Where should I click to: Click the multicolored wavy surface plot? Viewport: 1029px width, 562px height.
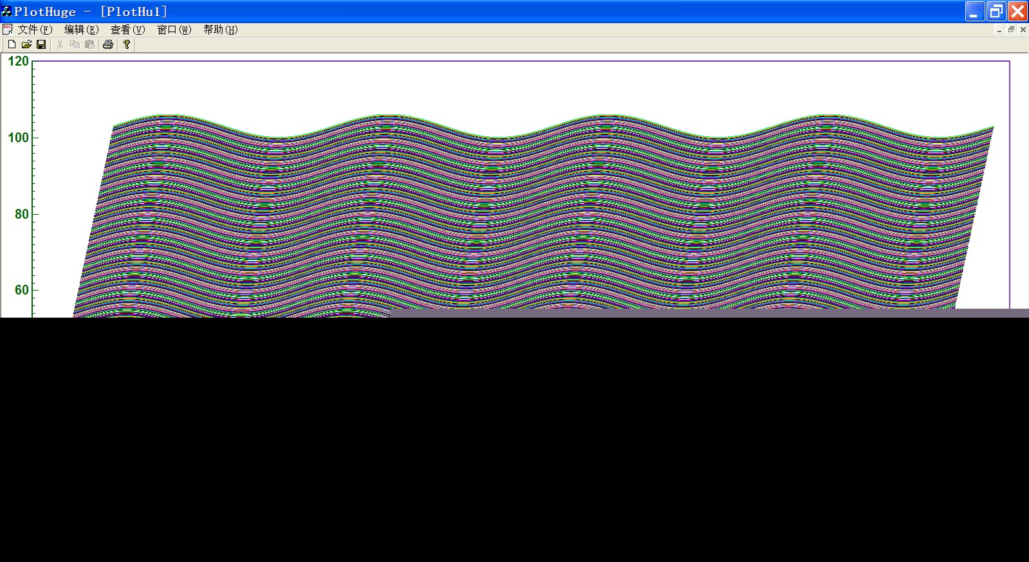(534, 216)
